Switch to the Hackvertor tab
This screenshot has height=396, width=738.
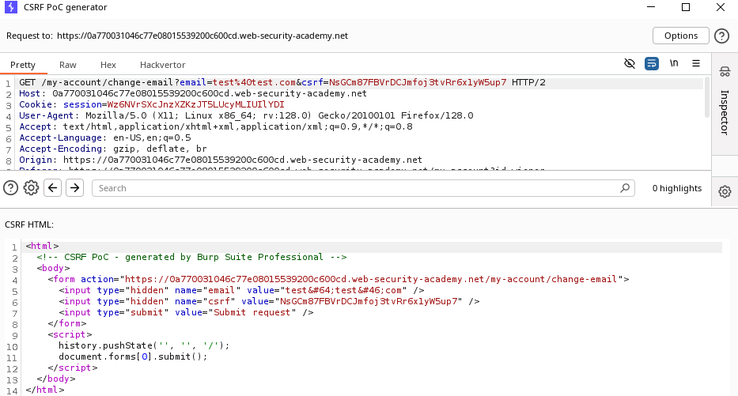click(163, 65)
